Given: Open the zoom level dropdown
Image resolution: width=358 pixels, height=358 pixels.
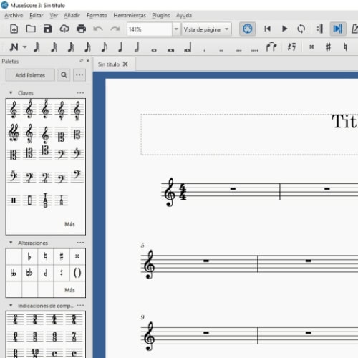Looking at the screenshot, I should pyautogui.click(x=176, y=29).
